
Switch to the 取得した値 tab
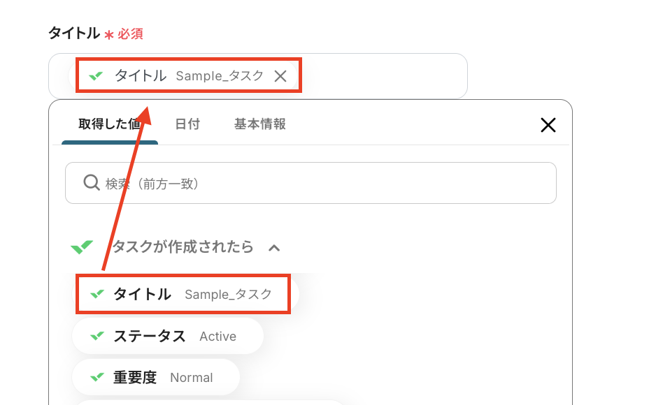[x=109, y=124]
